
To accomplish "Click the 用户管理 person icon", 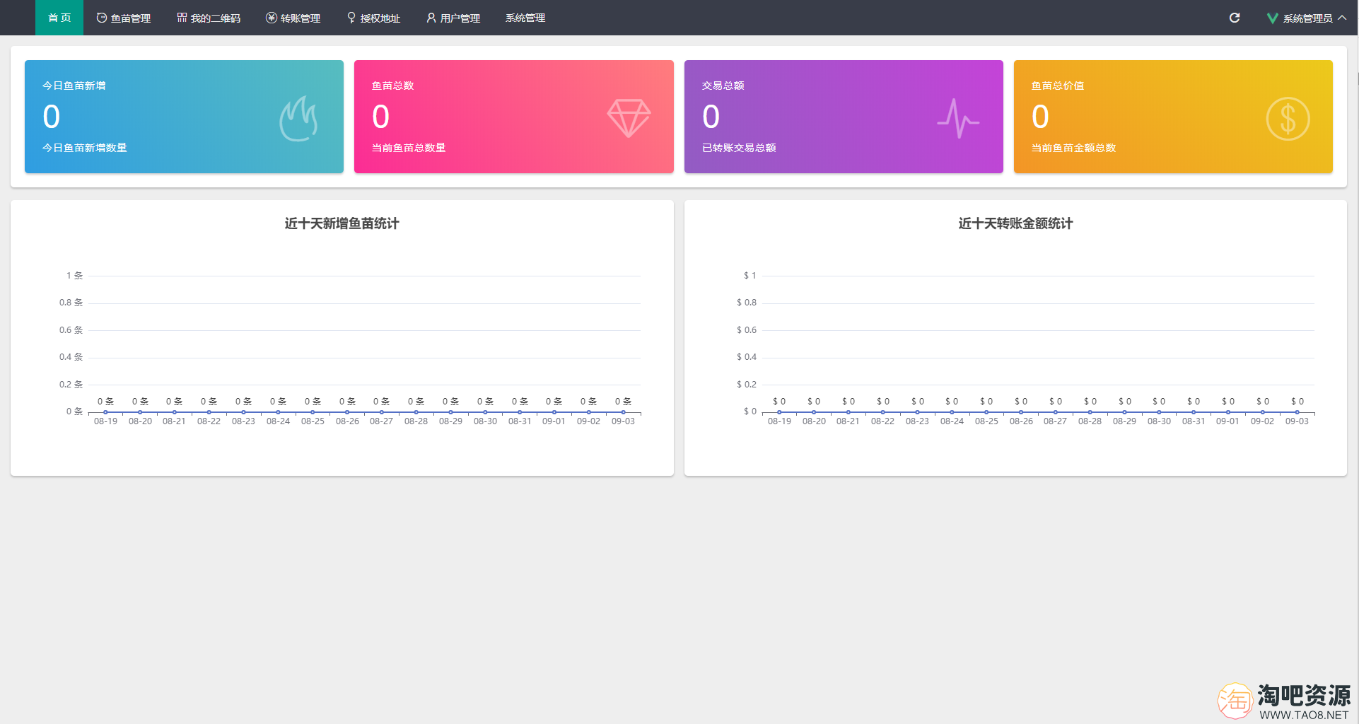I will click(x=431, y=18).
